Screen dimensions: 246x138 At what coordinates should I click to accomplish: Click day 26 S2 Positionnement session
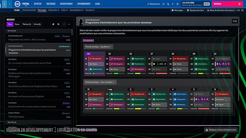(138, 64)
